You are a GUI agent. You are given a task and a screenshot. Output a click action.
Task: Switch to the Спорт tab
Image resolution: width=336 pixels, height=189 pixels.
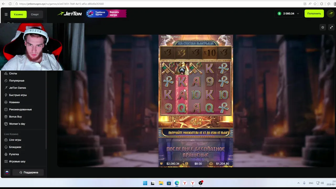pyautogui.click(x=35, y=14)
